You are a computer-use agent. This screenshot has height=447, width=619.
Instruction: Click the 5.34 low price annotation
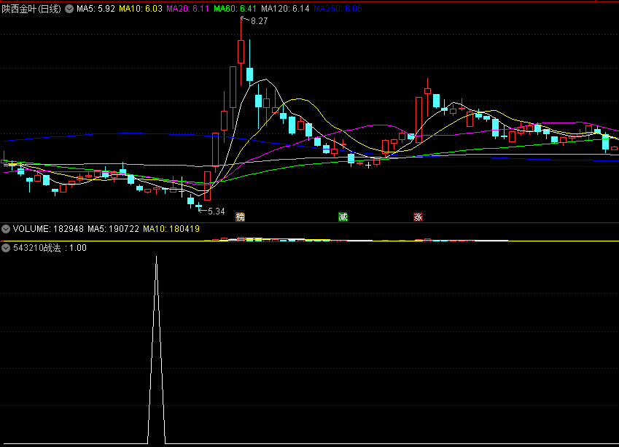tap(217, 211)
